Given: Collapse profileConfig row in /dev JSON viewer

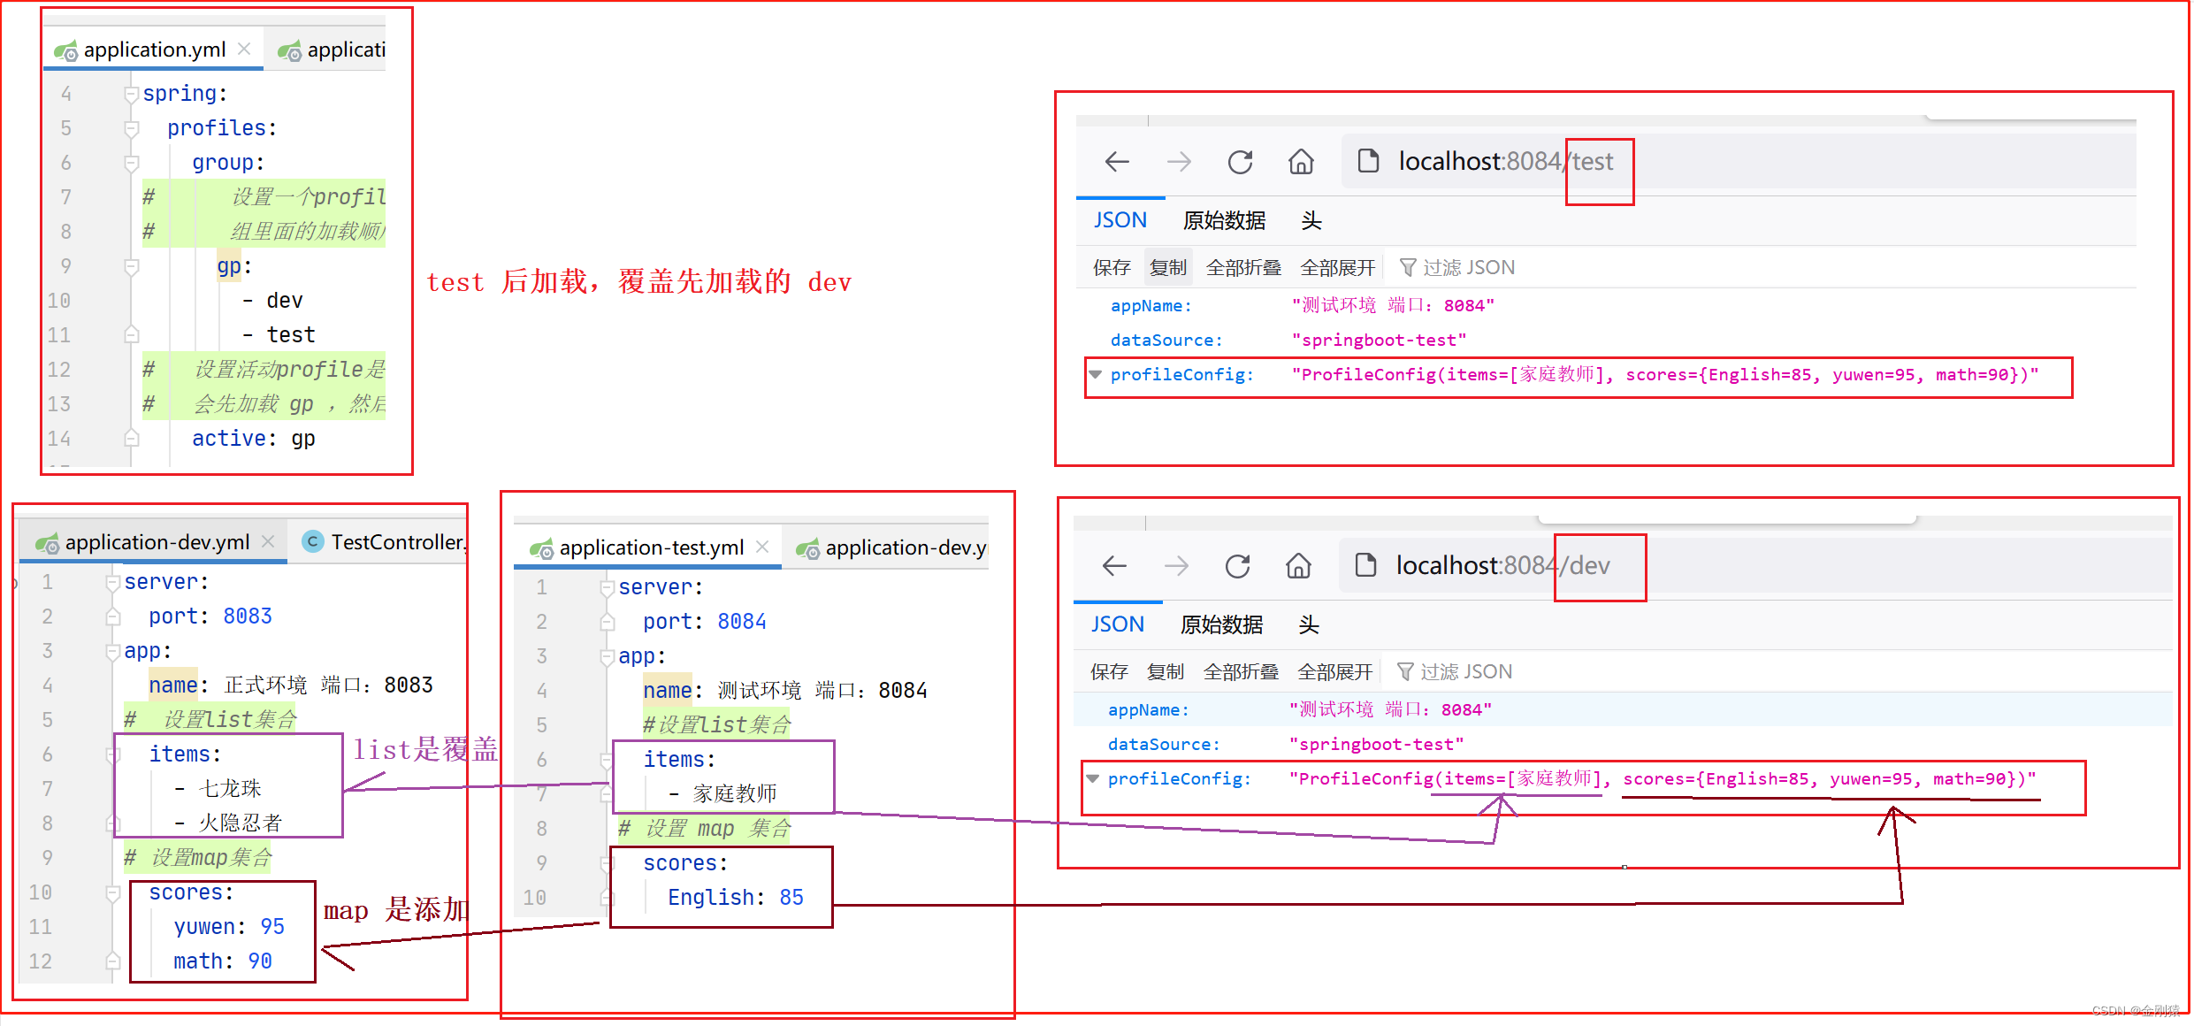Looking at the screenshot, I should pos(1092,778).
